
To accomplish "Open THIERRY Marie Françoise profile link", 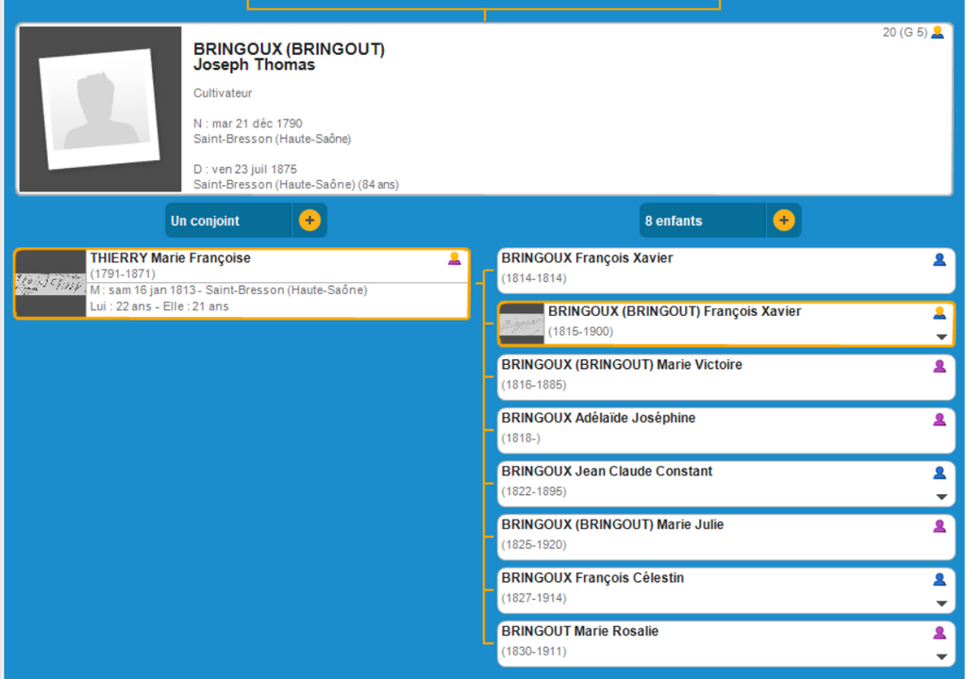I will (170, 258).
